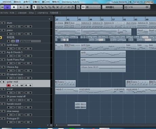The width and height of the screenshot is (156, 129).
Task: Solo the piano track
Action: pos(4,30)
